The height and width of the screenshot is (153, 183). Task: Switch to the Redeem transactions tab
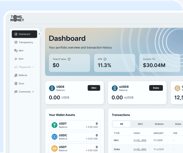(x=159, y=124)
